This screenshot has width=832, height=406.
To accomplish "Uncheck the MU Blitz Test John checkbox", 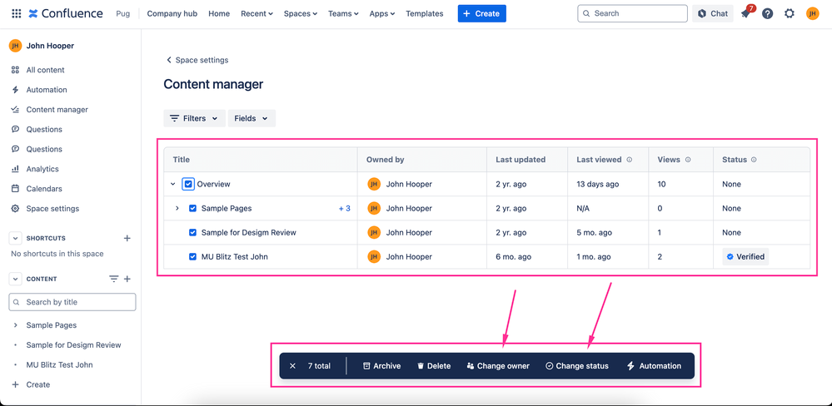I will pos(193,256).
